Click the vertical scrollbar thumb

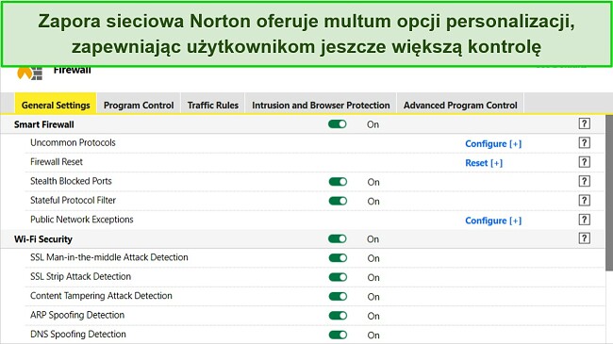(x=609, y=192)
